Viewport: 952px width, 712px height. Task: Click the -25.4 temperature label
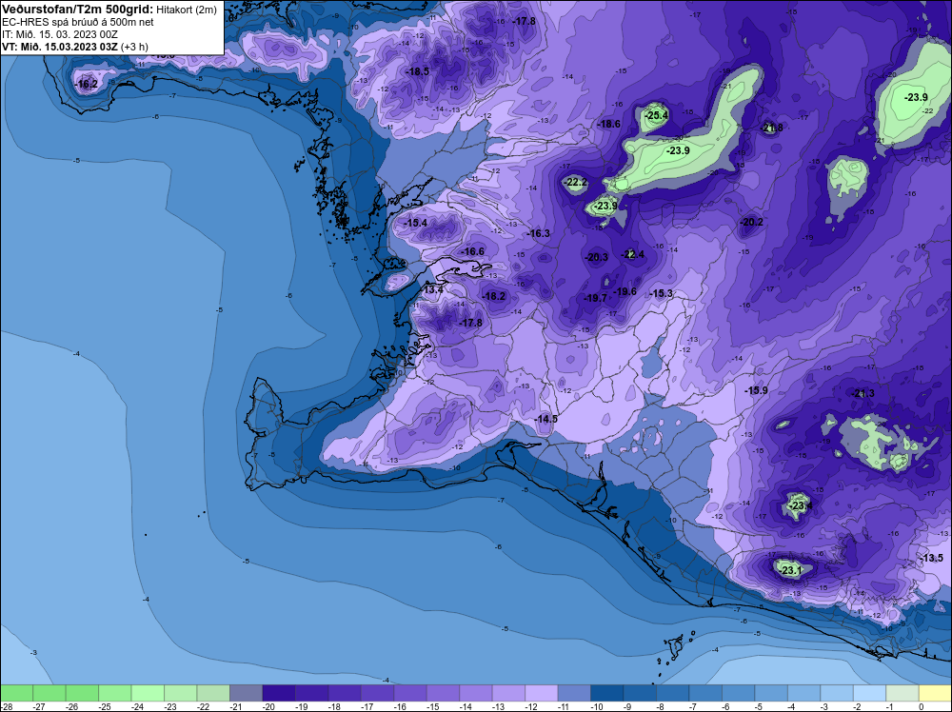(656, 115)
